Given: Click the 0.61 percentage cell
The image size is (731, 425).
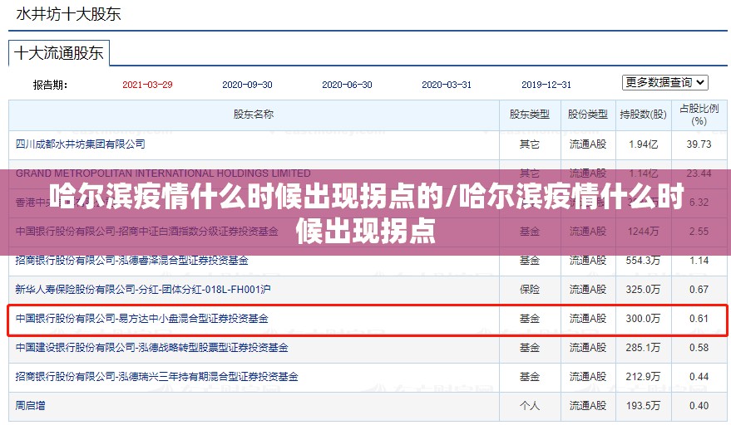Looking at the screenshot, I should click(x=699, y=319).
